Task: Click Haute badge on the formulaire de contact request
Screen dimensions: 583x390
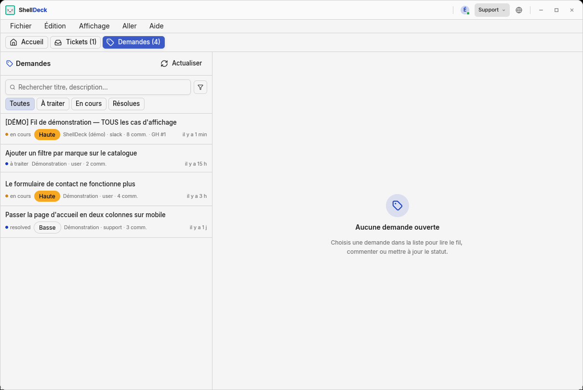Action: 47,196
